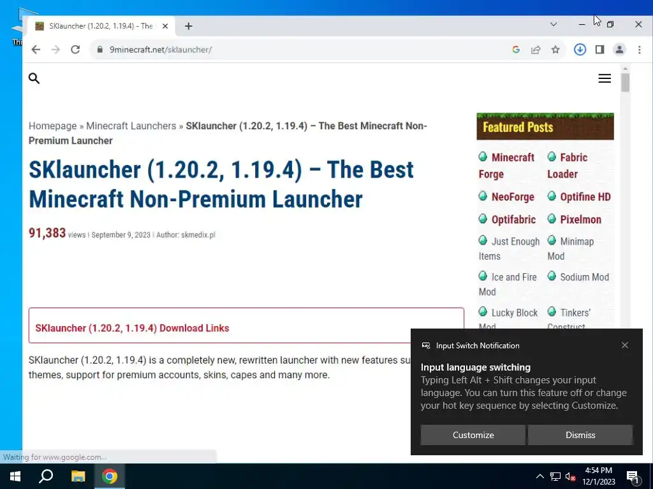The height and width of the screenshot is (489, 653).
Task: Open the Ice and Fire Mod post
Action: tap(508, 285)
